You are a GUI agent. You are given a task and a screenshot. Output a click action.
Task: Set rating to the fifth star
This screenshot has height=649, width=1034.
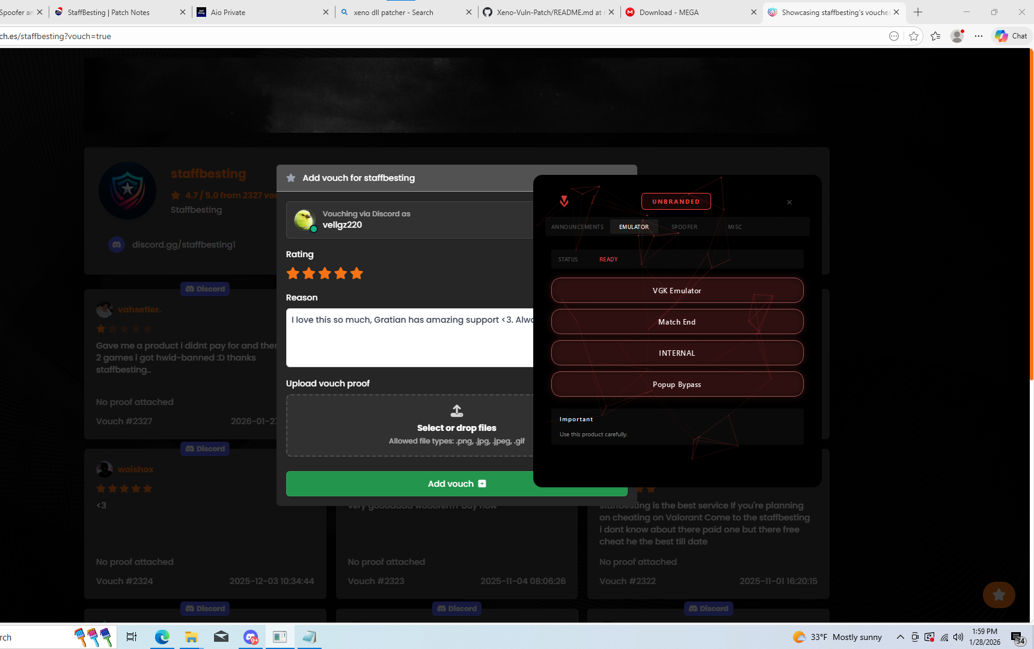(x=356, y=273)
